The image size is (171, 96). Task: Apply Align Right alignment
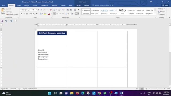point(60,14)
